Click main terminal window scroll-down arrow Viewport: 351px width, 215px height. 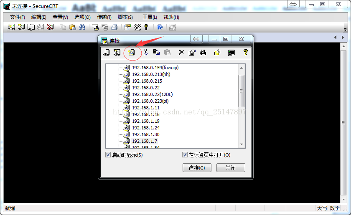click(x=343, y=199)
